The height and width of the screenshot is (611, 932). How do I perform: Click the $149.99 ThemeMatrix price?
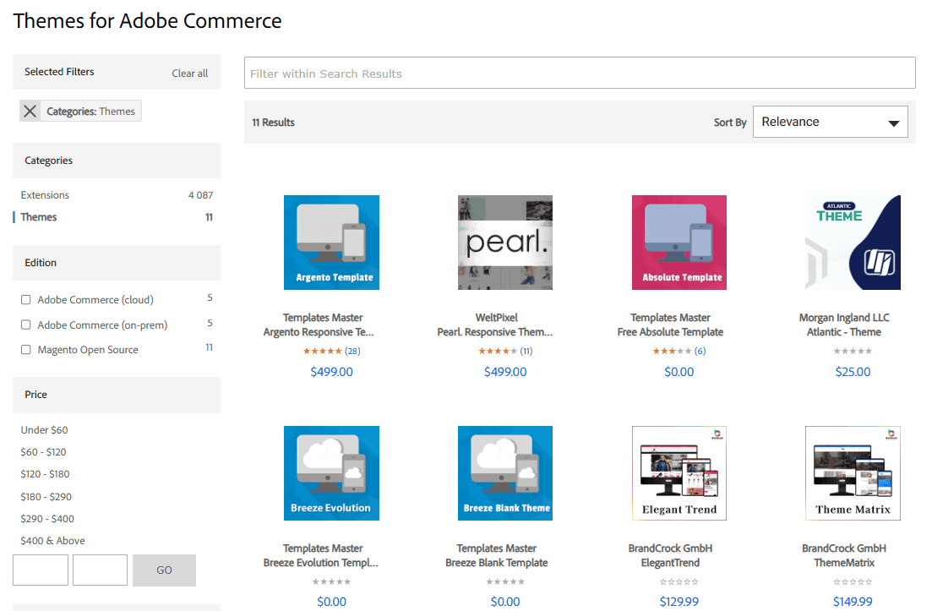[853, 602]
